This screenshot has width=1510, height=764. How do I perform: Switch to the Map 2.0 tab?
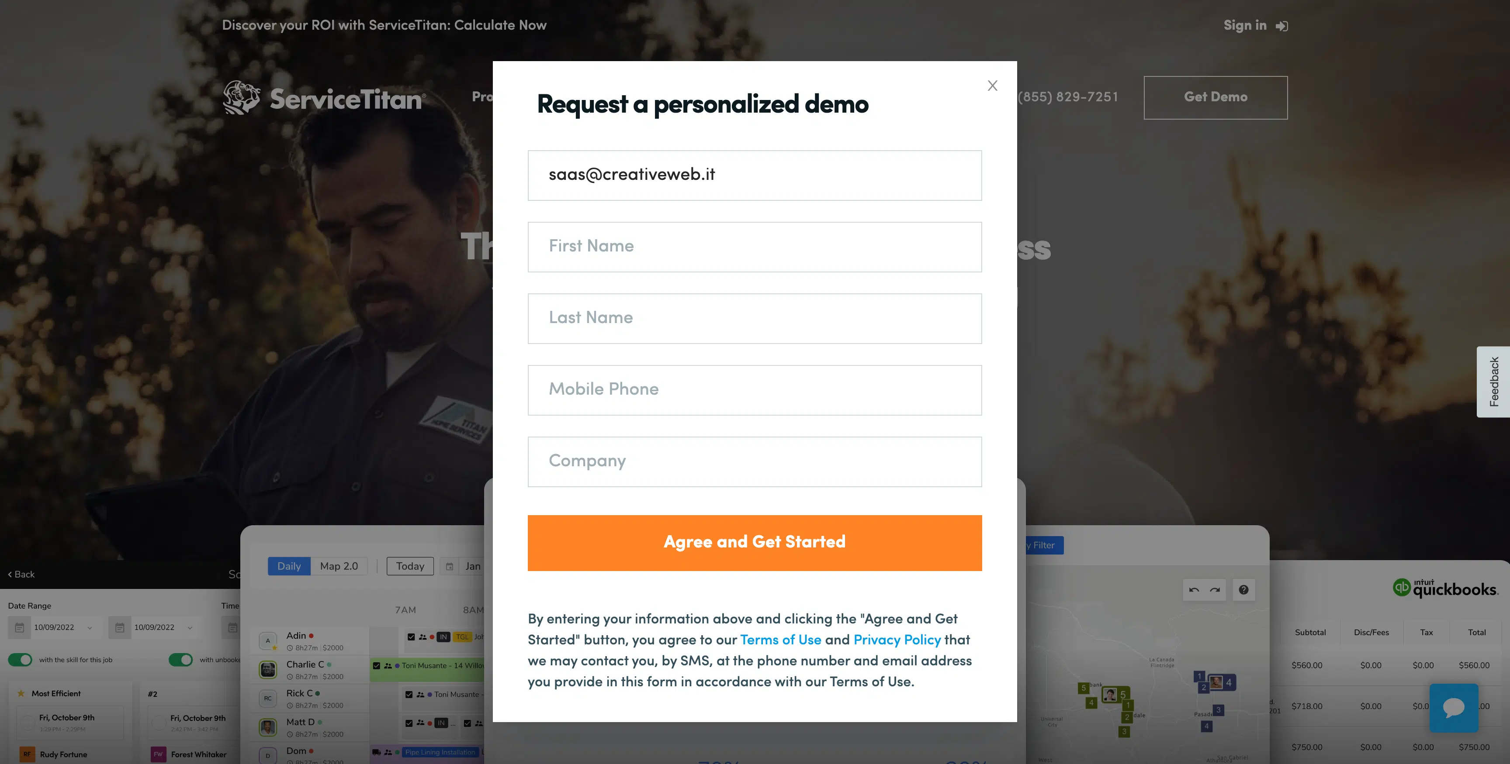point(339,566)
